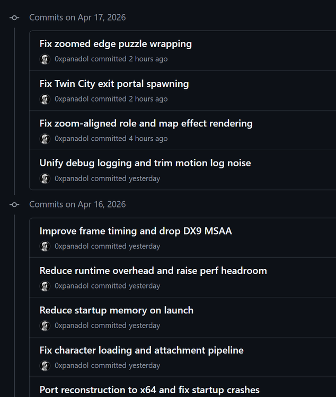Click avatar under Reduce runtime overhead commit
336x397 pixels.
click(45, 286)
